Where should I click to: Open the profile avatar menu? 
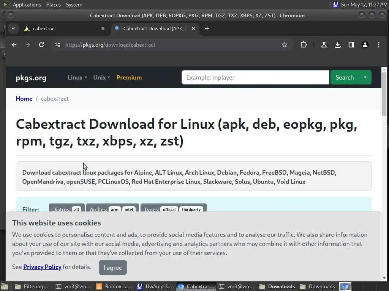[365, 45]
